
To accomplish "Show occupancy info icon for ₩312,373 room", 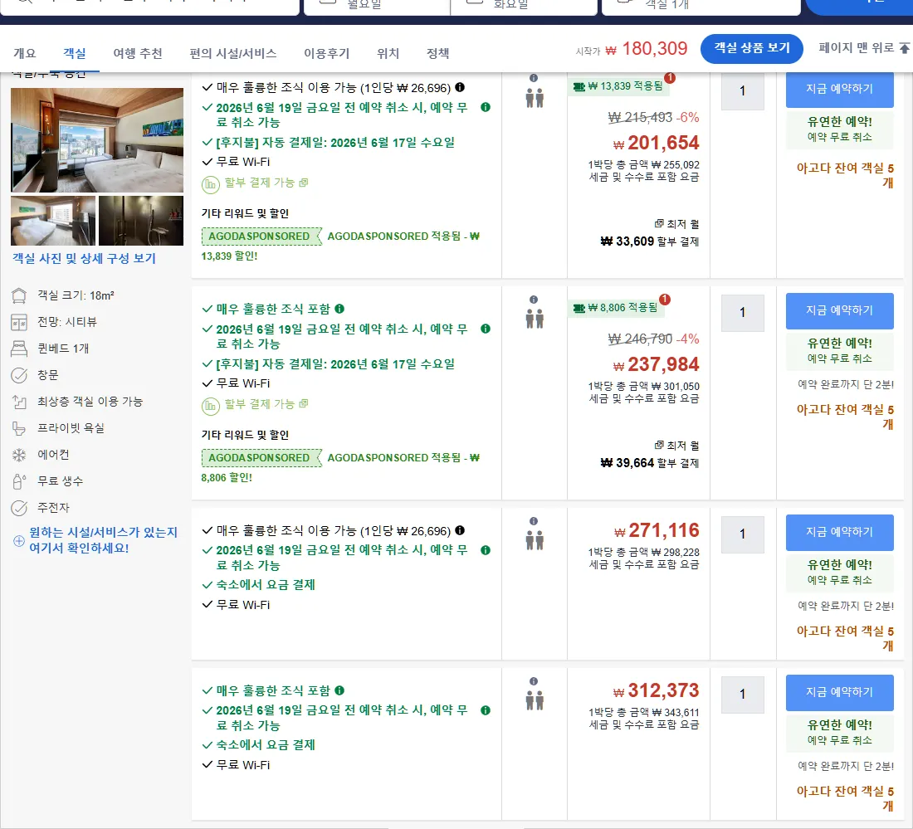I will point(534,682).
